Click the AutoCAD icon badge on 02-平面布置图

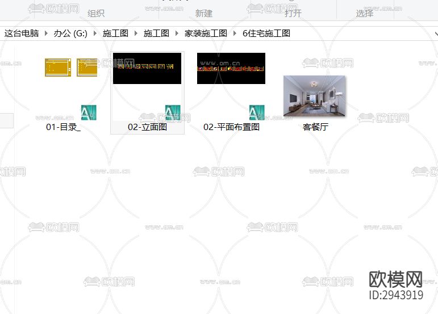(x=257, y=112)
